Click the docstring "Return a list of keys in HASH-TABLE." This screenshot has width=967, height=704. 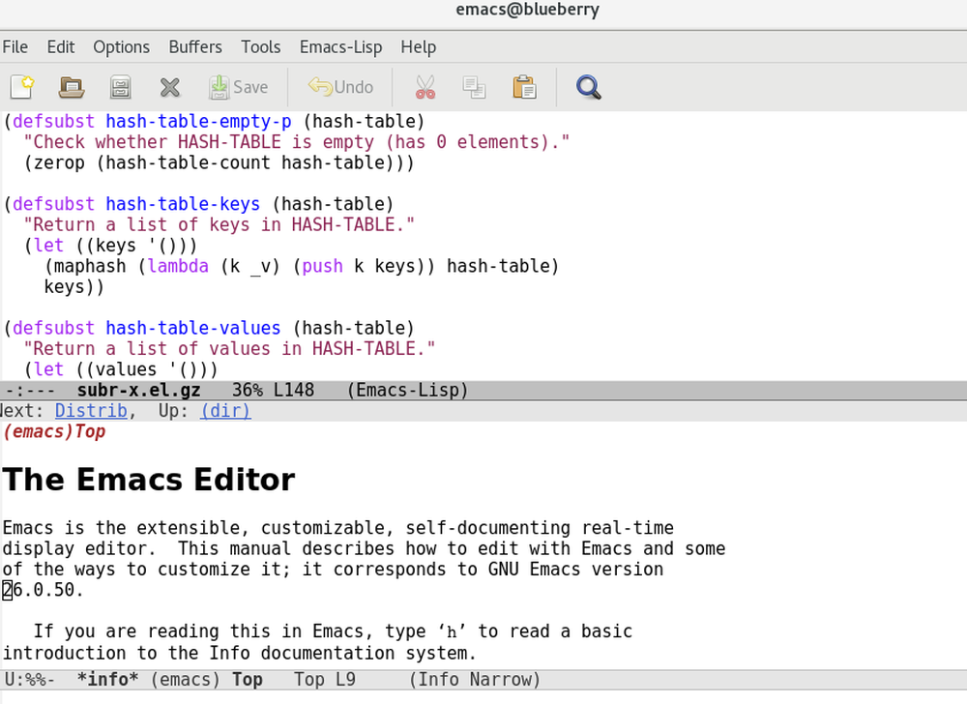219,225
